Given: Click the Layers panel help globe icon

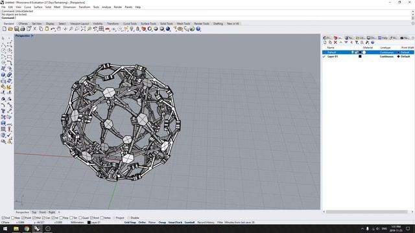Looking at the screenshot, I should [373, 43].
